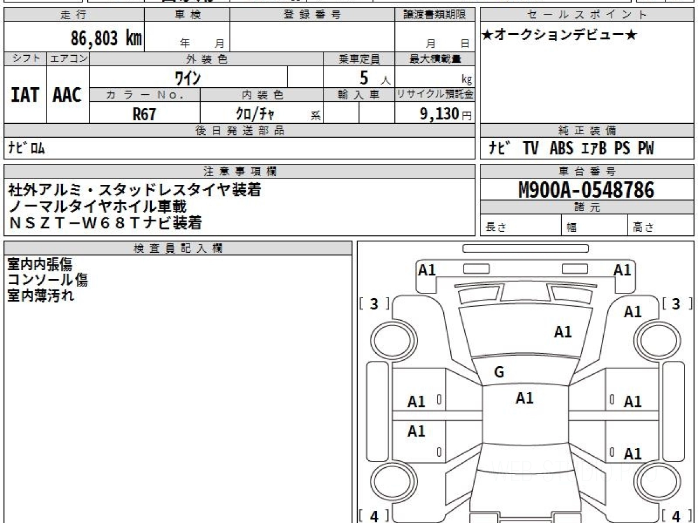The image size is (698, 523).
Task: Click the 輸入車 header
Action: point(359,95)
